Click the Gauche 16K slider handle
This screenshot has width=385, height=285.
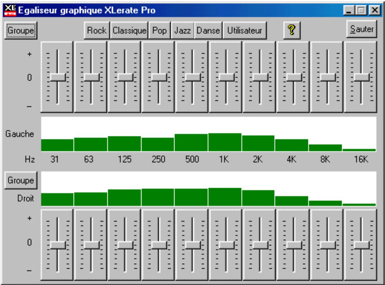tap(361, 77)
